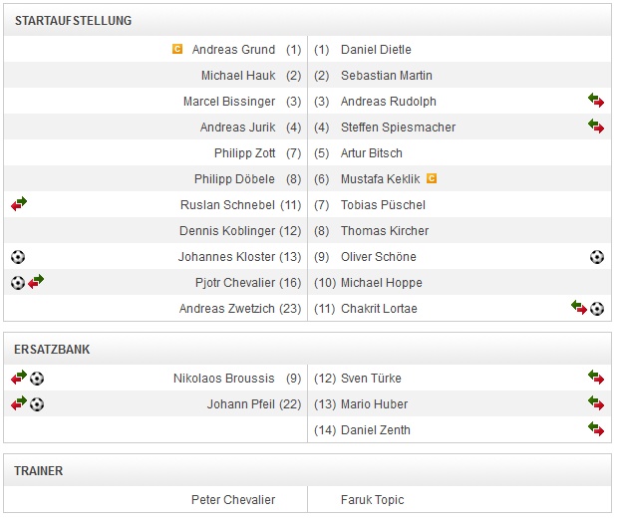This screenshot has width=618, height=518.
Task: Click goal ball icon for Johann Pfeil
Action: (x=37, y=403)
